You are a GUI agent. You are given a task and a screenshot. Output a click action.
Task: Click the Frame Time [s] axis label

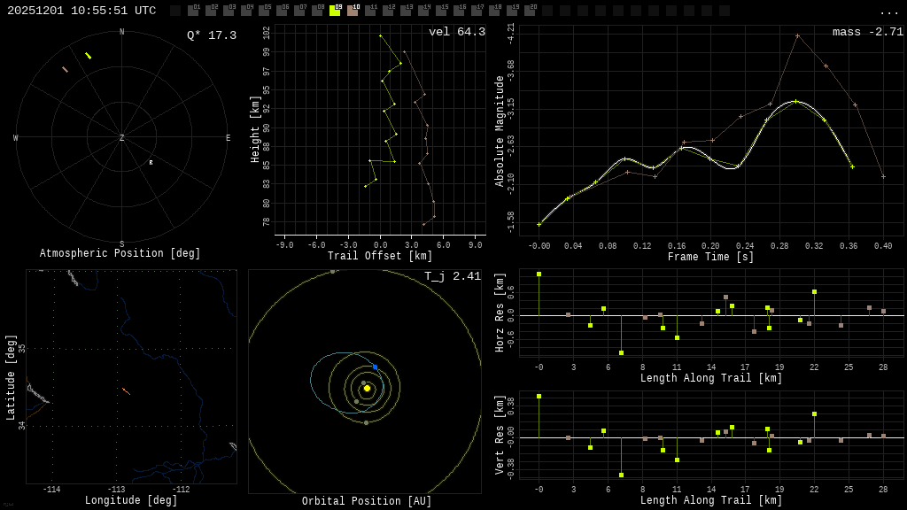point(711,257)
